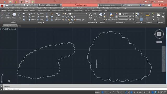Toggle MODEL space button
Image resolution: width=167 pixels, height=94 pixels.
click(98, 92)
